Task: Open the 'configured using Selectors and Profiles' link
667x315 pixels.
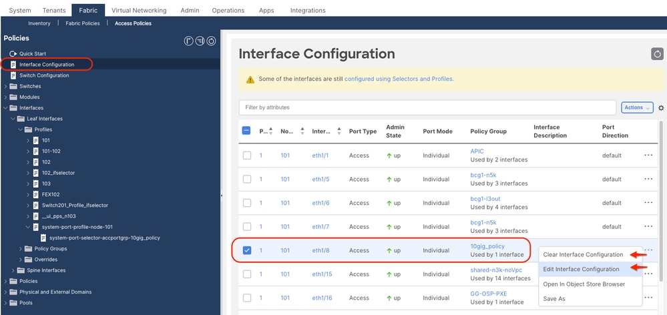Action: pos(399,79)
